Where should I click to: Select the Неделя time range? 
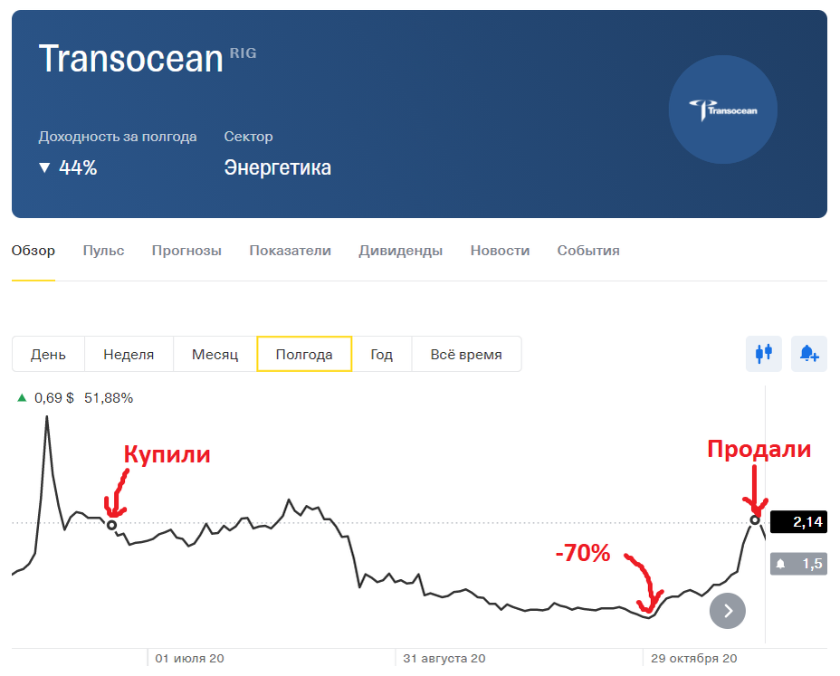(x=129, y=354)
